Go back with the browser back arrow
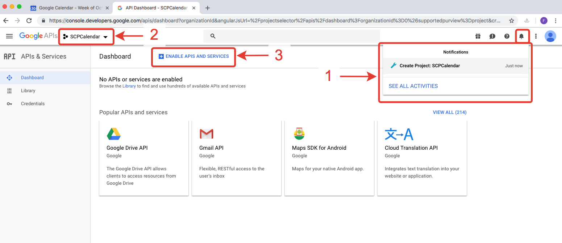This screenshot has height=243, width=562. [x=6, y=21]
